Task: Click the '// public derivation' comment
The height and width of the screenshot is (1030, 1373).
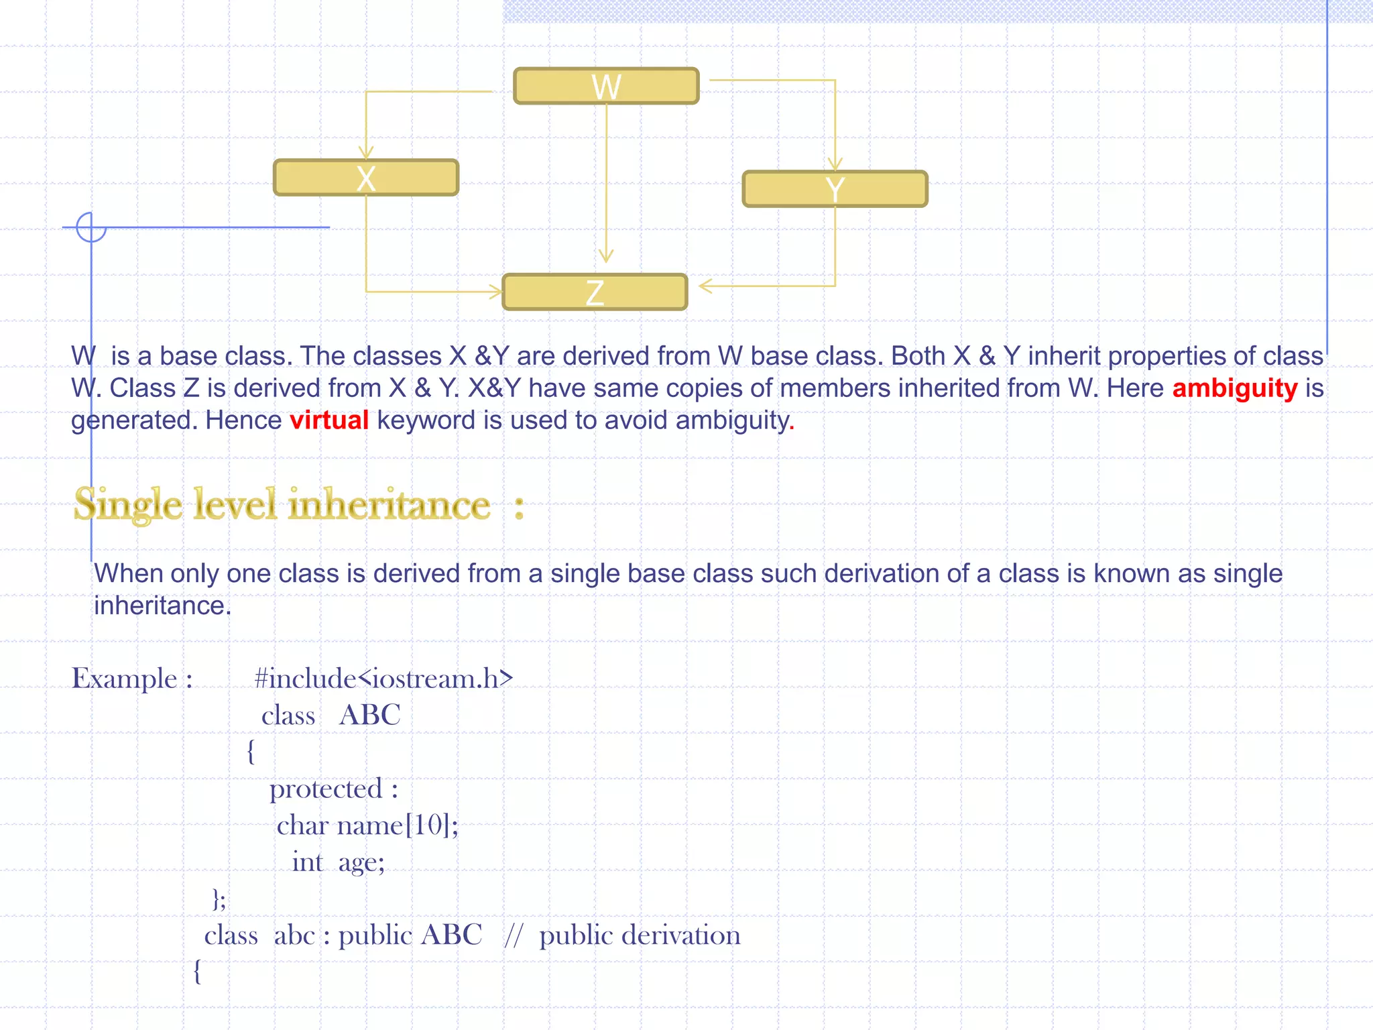Action: (623, 935)
